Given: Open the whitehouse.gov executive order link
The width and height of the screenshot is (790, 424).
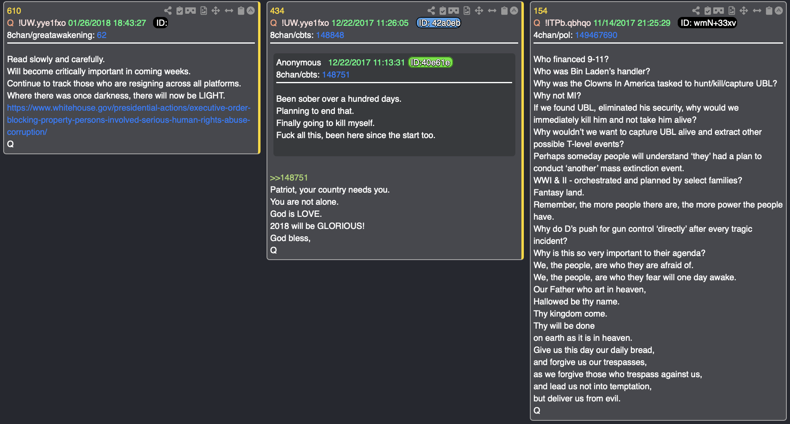Looking at the screenshot, I should click(129, 120).
